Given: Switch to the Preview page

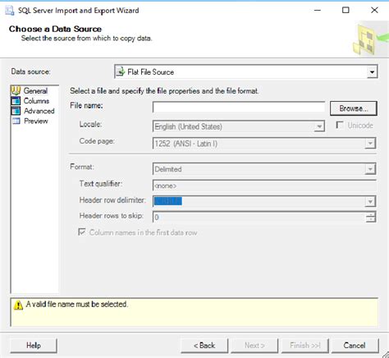Looking at the screenshot, I should click(36, 121).
